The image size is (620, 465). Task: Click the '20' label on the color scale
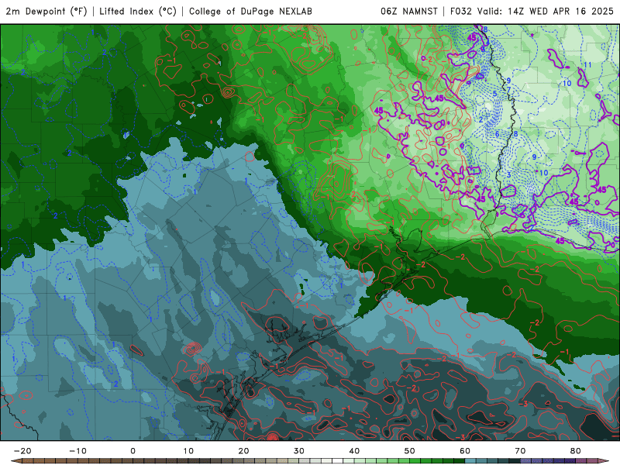pyautogui.click(x=243, y=451)
